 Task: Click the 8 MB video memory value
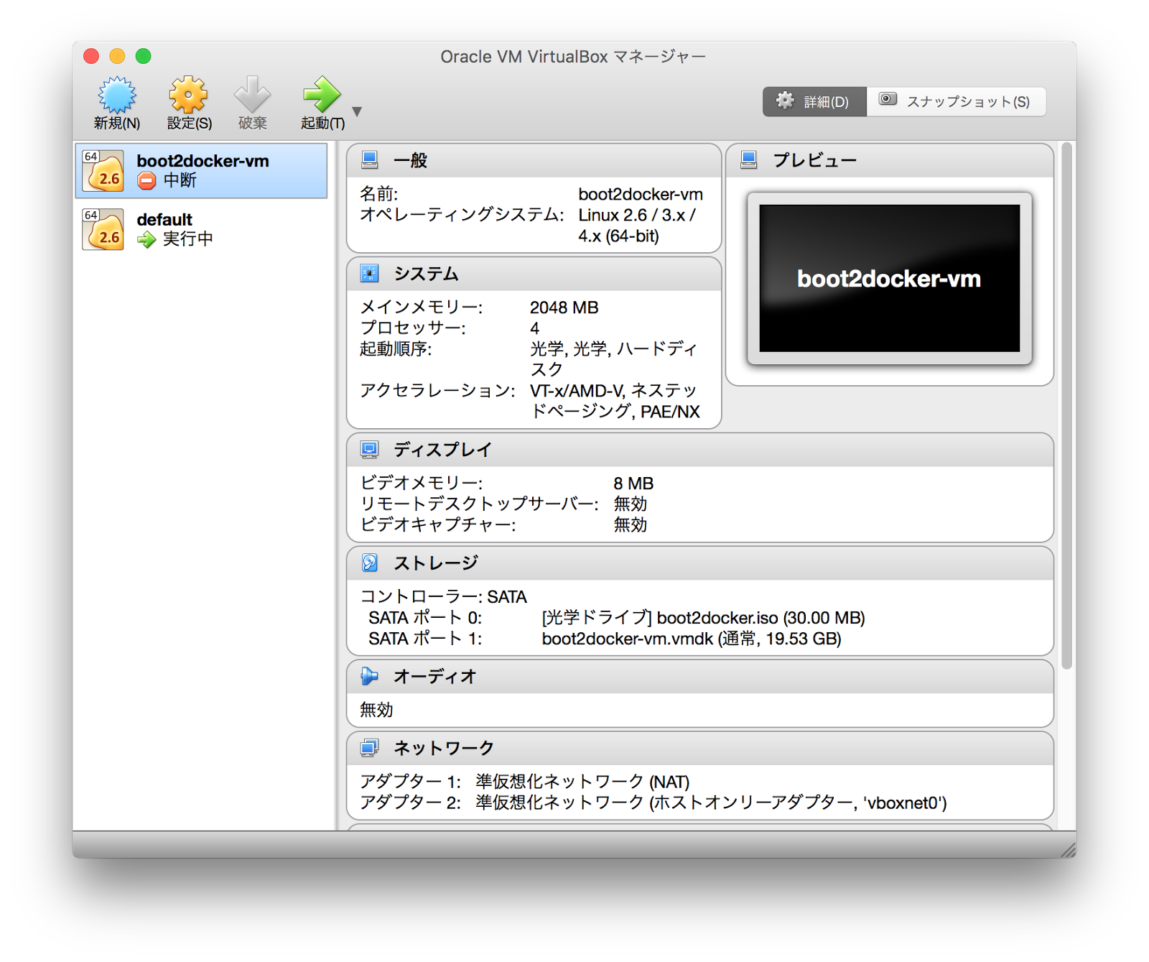pos(633,484)
